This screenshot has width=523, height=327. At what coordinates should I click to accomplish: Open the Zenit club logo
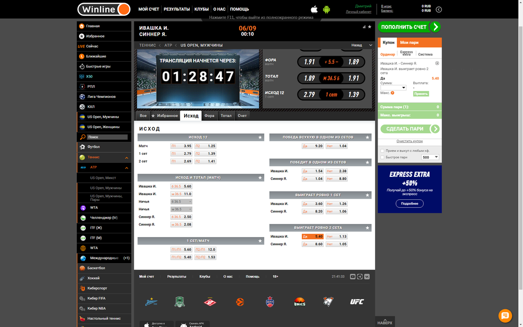151,302
